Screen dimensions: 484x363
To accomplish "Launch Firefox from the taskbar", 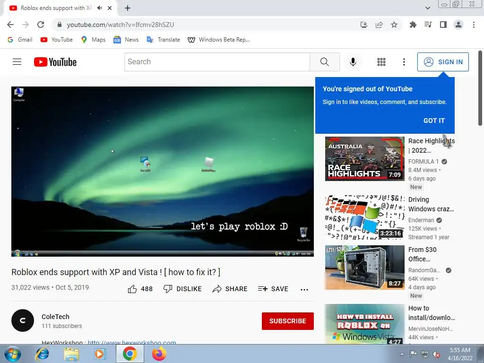I will 159,354.
